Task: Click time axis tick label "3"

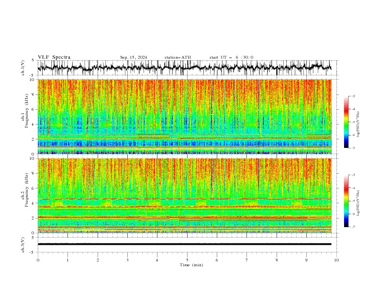Action: 127,260
